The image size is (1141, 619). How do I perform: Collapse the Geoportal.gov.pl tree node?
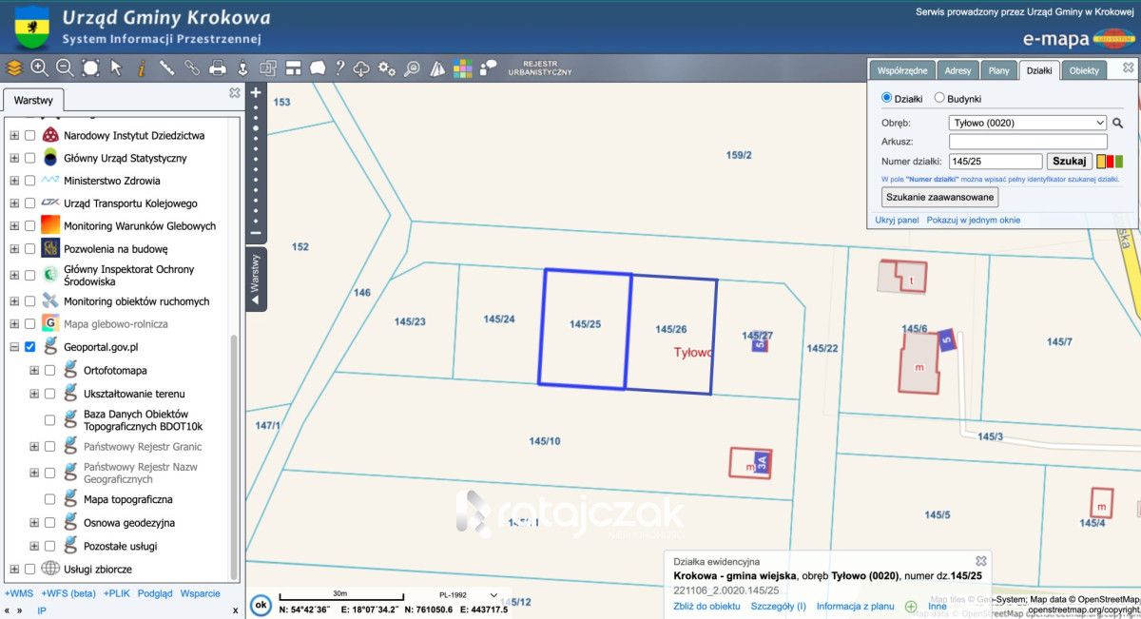14,347
